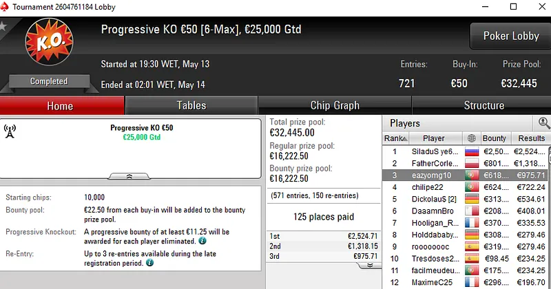Collapse the tournament banner panel

pos(131,176)
